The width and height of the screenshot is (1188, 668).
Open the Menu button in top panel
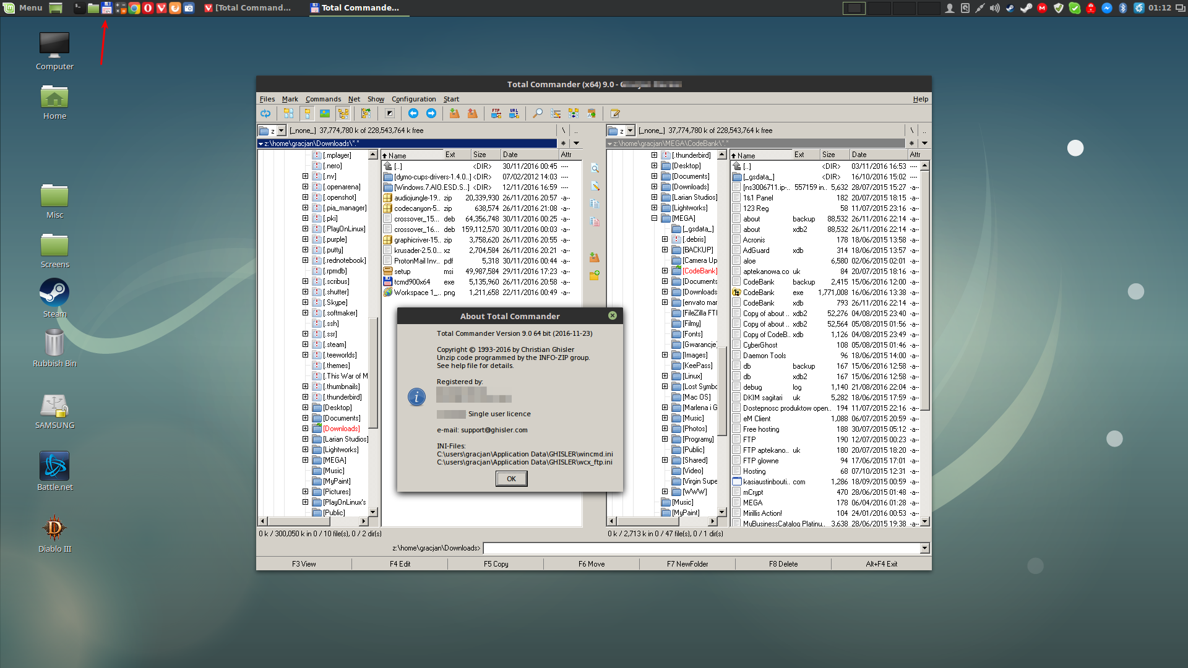pos(24,8)
